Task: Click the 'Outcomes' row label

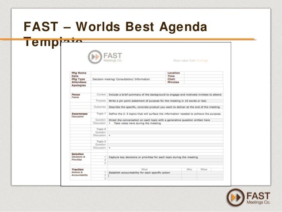Action: 99,107
